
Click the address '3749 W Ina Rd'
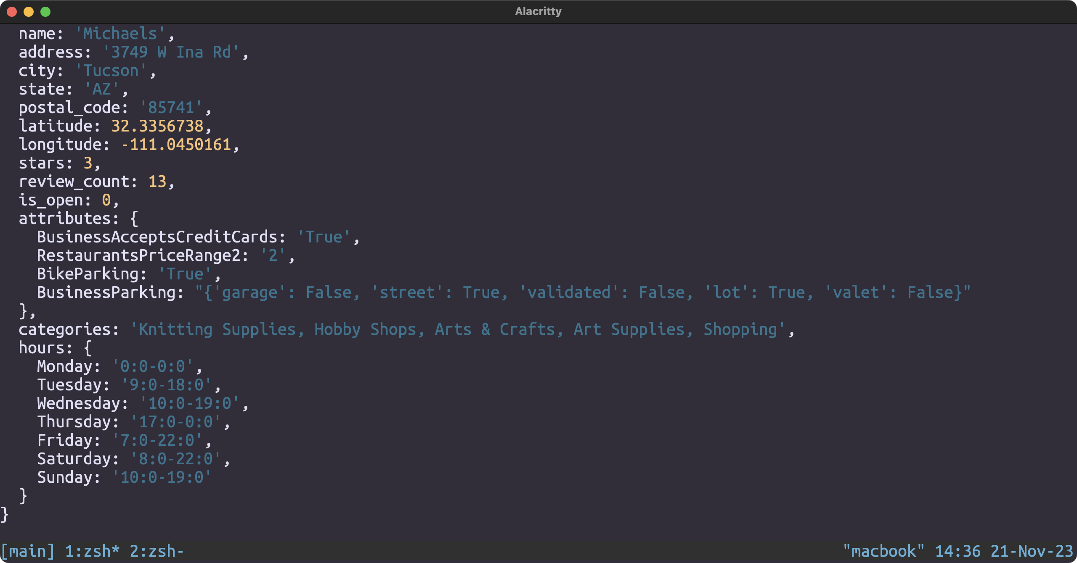click(171, 52)
